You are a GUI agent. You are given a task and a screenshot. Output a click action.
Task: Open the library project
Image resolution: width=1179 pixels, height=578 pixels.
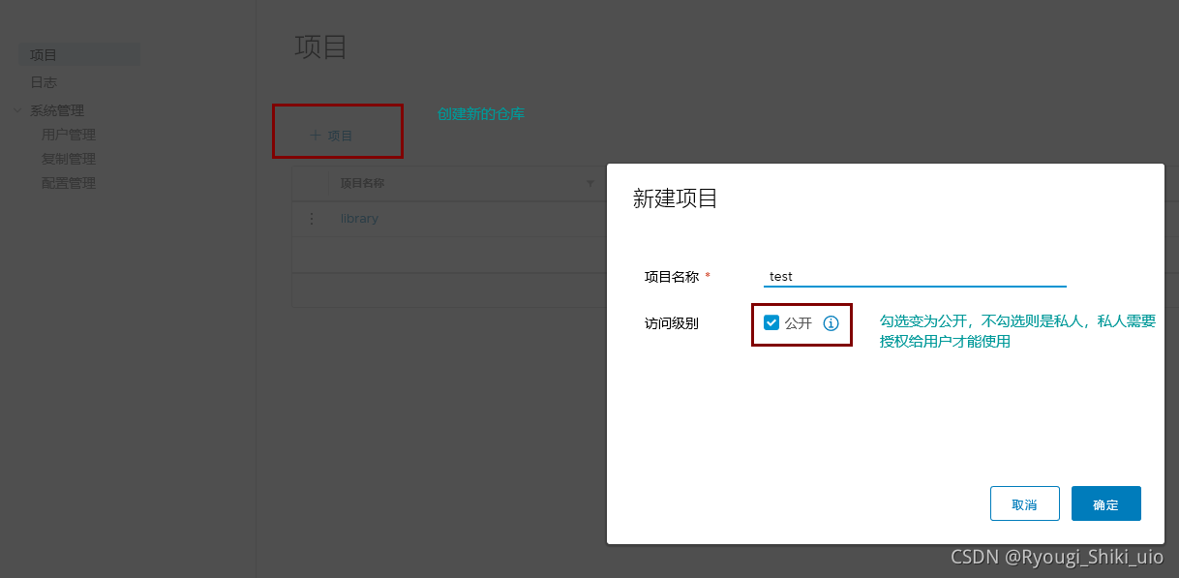coord(359,218)
